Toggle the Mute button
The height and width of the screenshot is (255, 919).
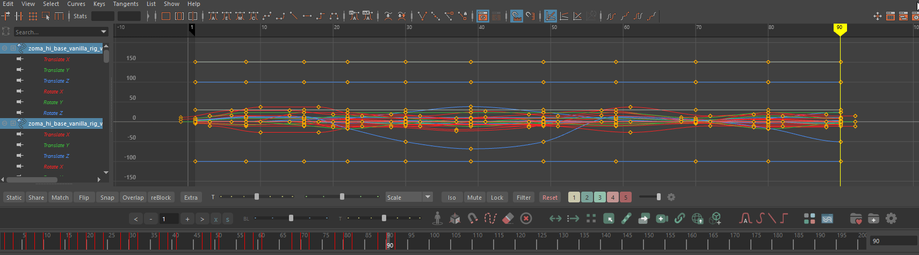click(x=474, y=198)
